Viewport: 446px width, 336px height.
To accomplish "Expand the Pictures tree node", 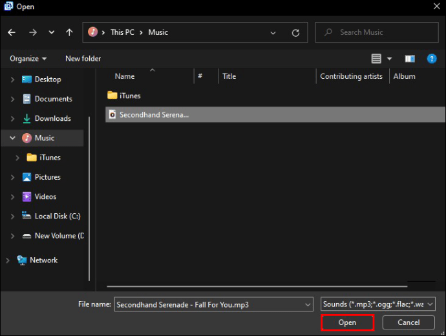I will point(12,178).
